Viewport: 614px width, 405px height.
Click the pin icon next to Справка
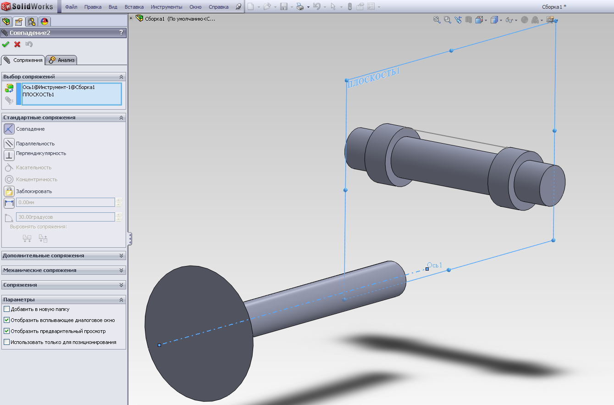click(238, 7)
